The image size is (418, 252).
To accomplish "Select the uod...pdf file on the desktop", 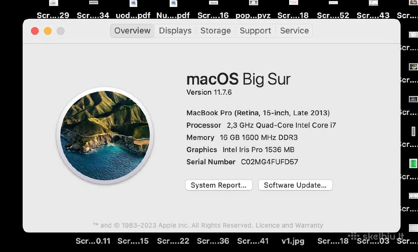I will tap(133, 15).
